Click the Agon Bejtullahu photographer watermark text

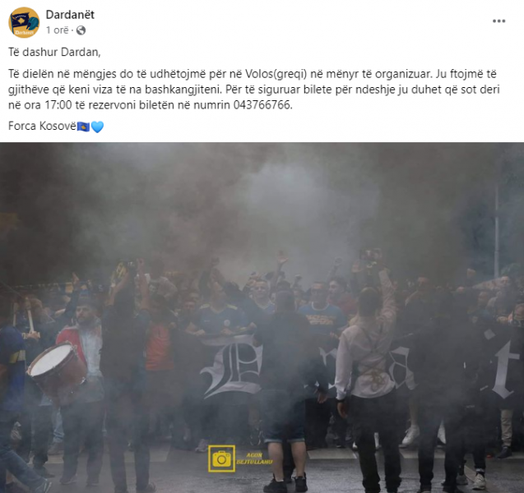254,458
